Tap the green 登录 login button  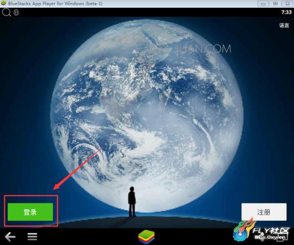click(x=30, y=212)
